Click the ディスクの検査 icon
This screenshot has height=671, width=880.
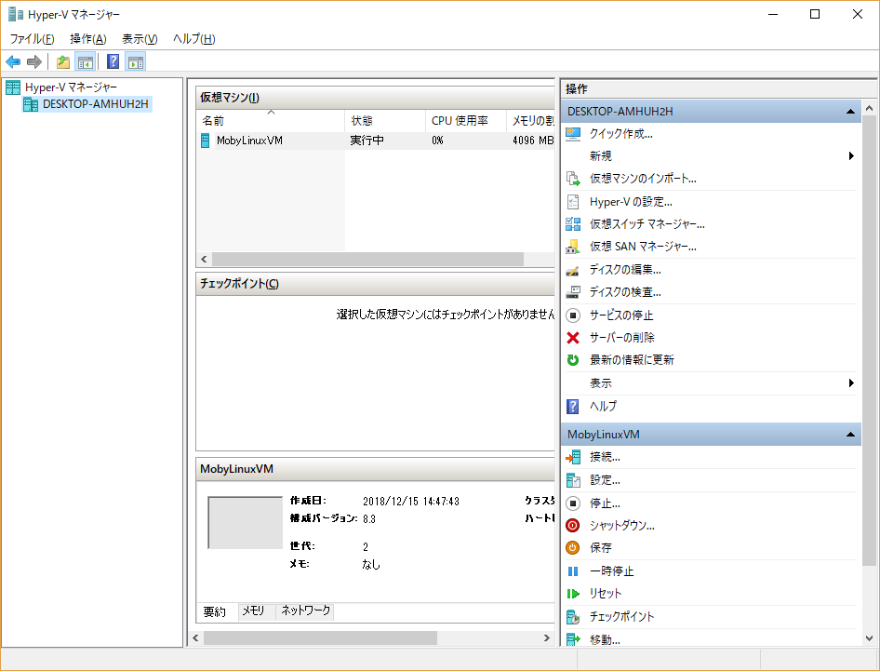pyautogui.click(x=572, y=292)
